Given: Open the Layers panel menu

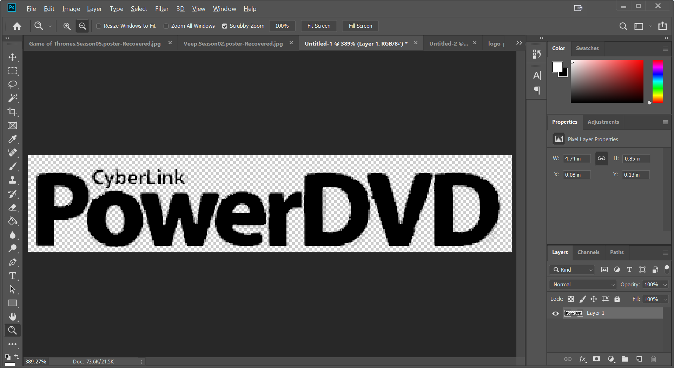Looking at the screenshot, I should coord(665,253).
